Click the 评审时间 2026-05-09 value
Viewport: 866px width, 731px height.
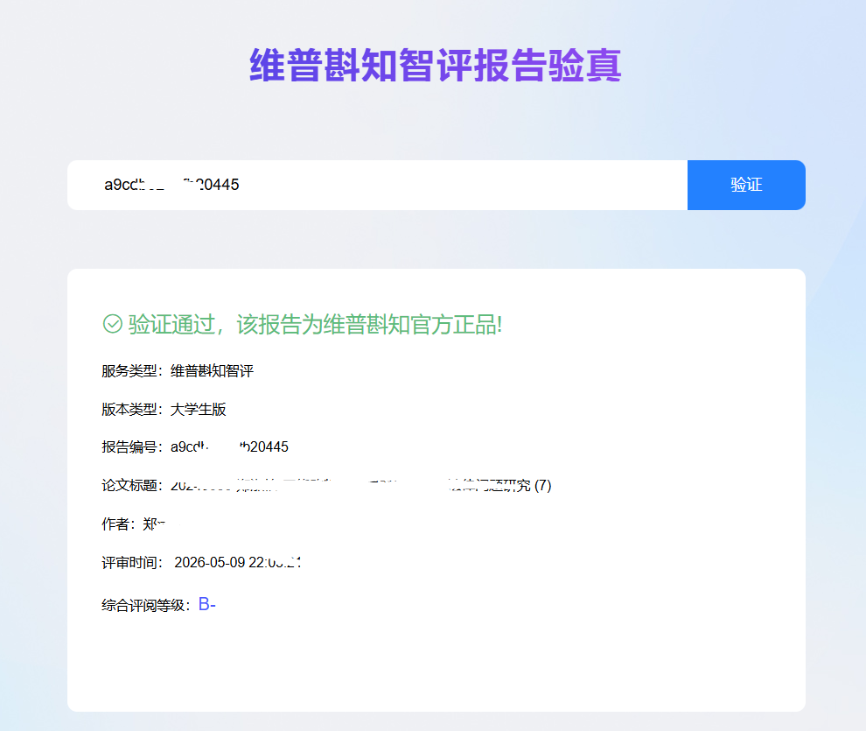click(237, 563)
